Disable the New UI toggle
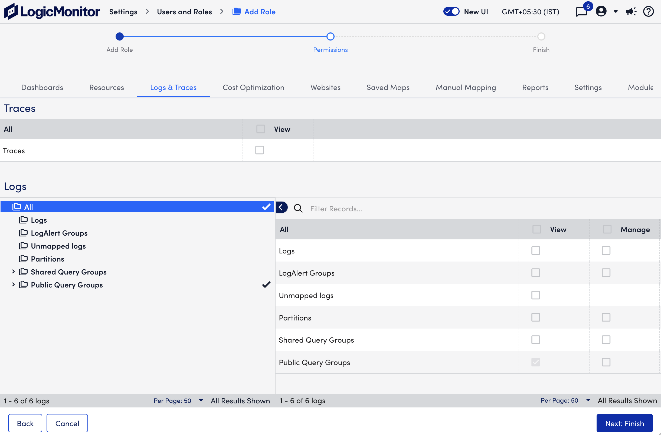 pos(451,11)
